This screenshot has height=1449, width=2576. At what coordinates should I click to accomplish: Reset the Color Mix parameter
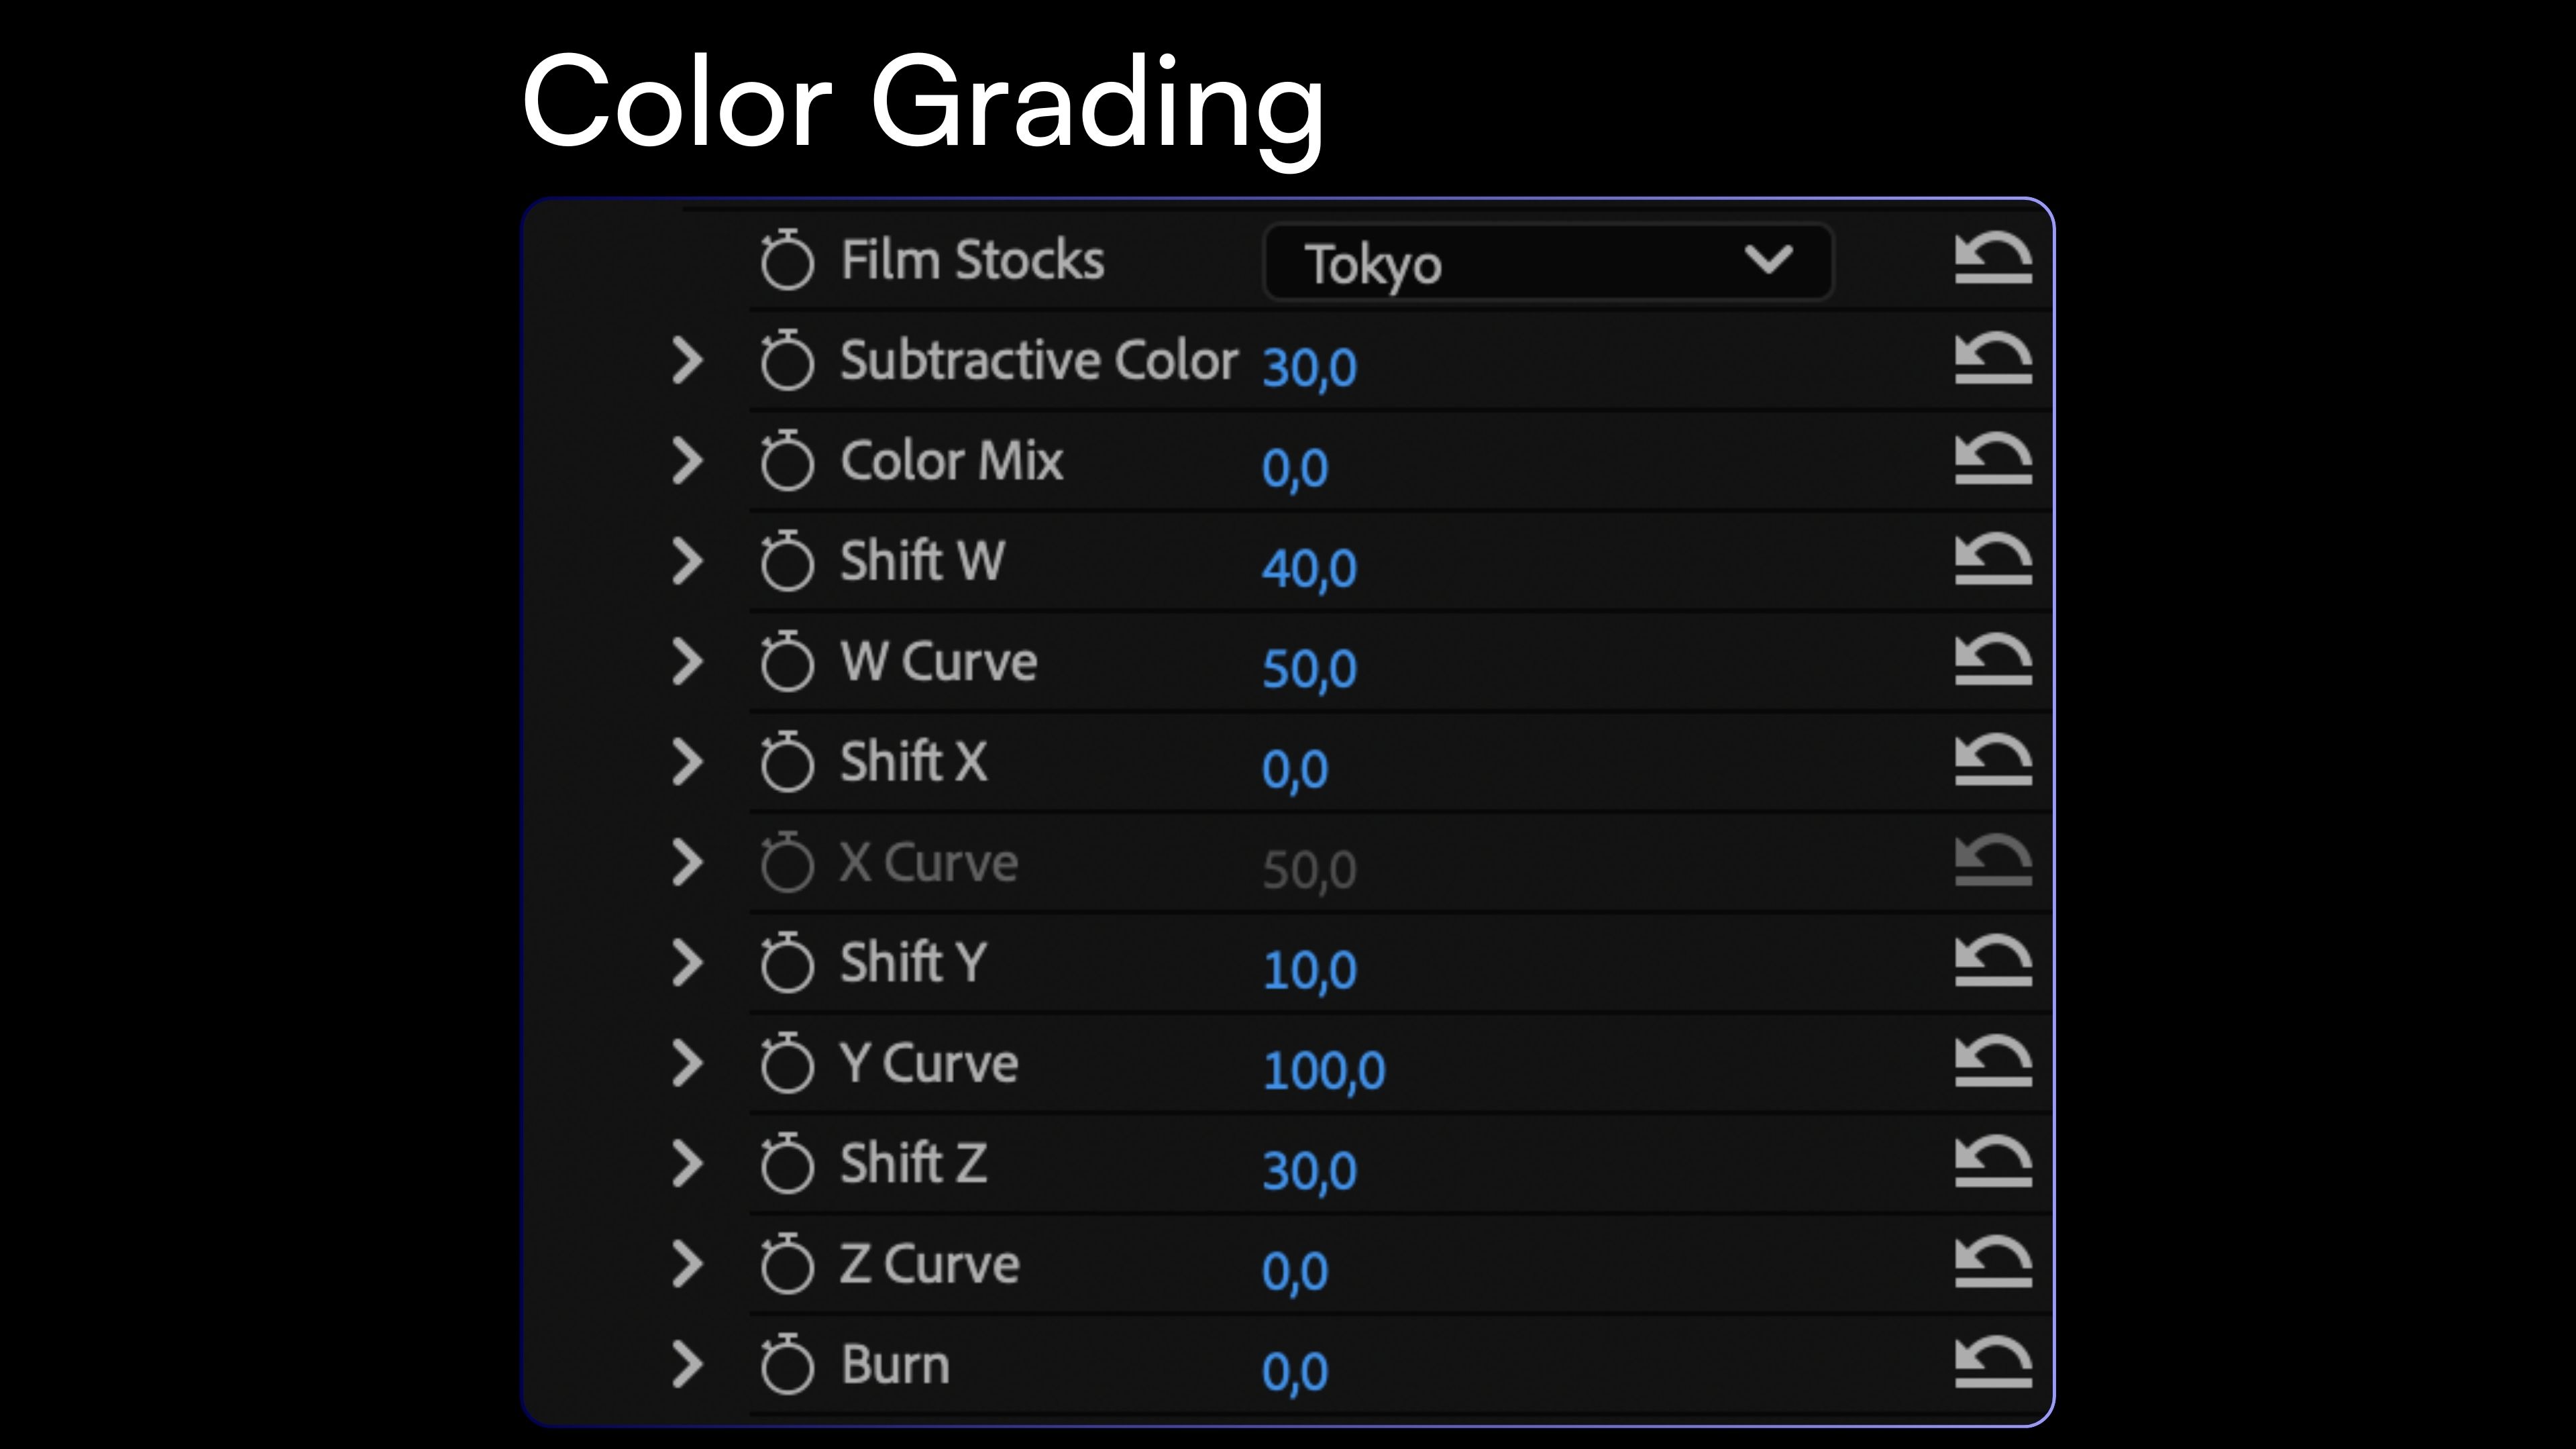[1992, 459]
